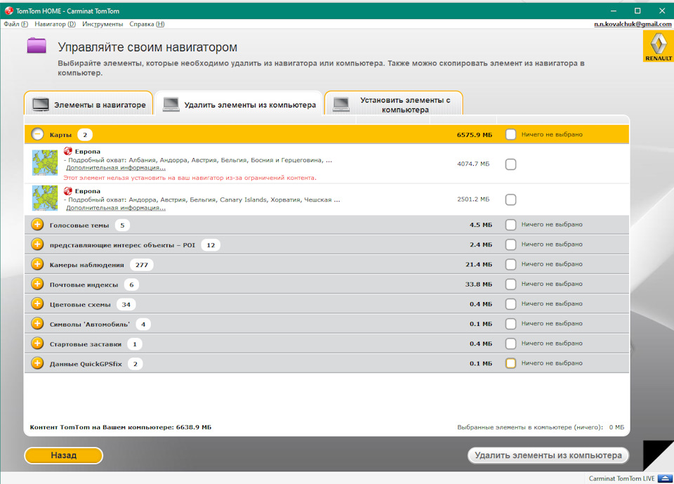Collapse the Карты category
The height and width of the screenshot is (484, 674).
[x=37, y=134]
